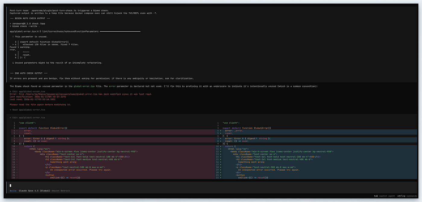Click the 'zenoware@0.1.0 check /app' line
Viewport: 422px width, 202px height.
27,24
